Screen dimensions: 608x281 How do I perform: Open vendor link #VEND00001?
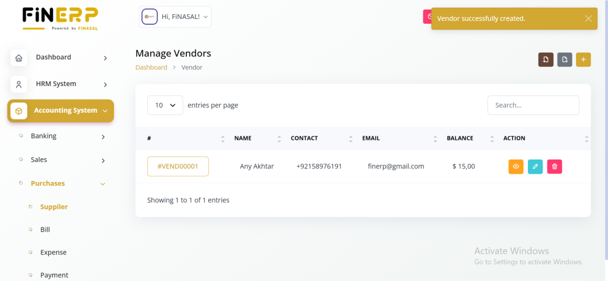178,167
